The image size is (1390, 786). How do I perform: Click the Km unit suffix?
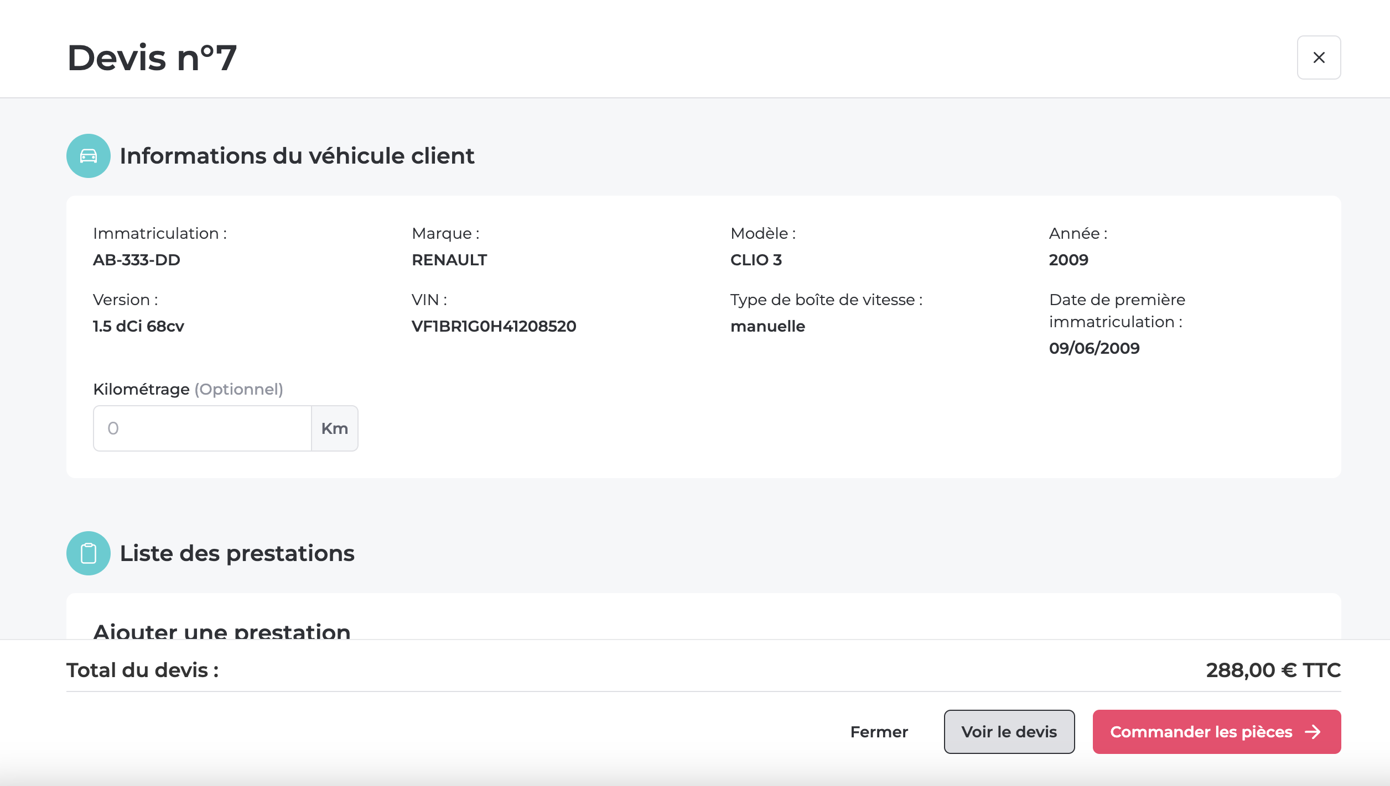(x=335, y=428)
